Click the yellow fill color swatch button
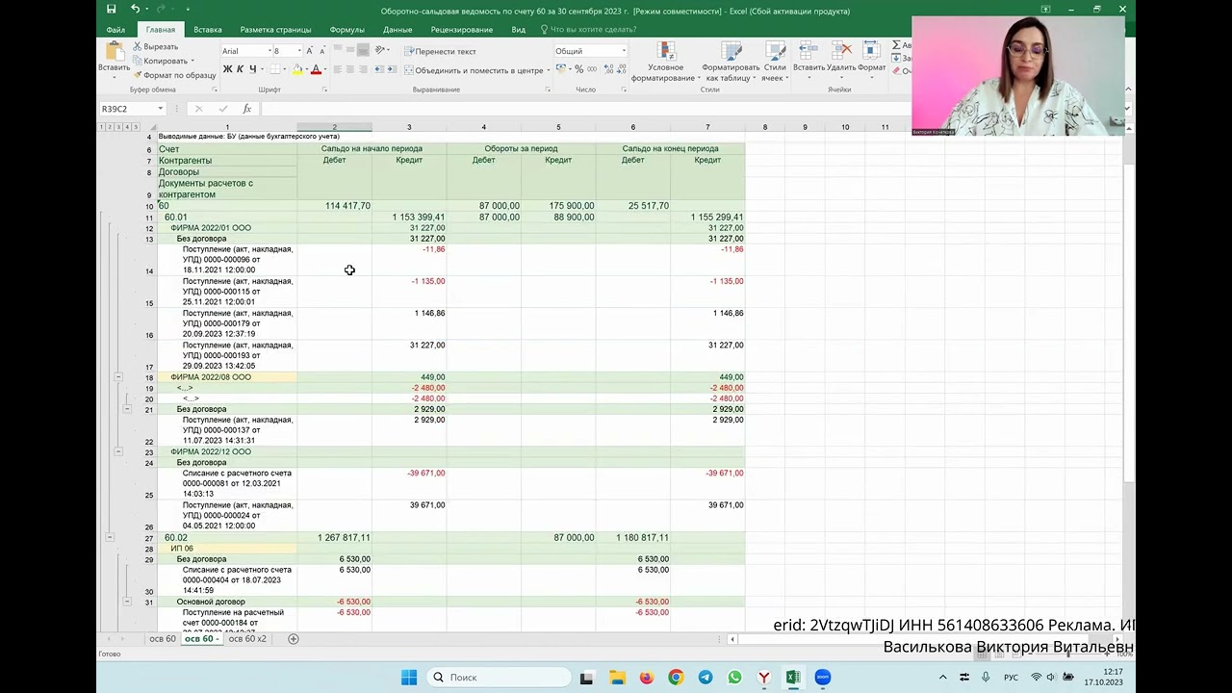Image resolution: width=1232 pixels, height=693 pixels. click(296, 69)
